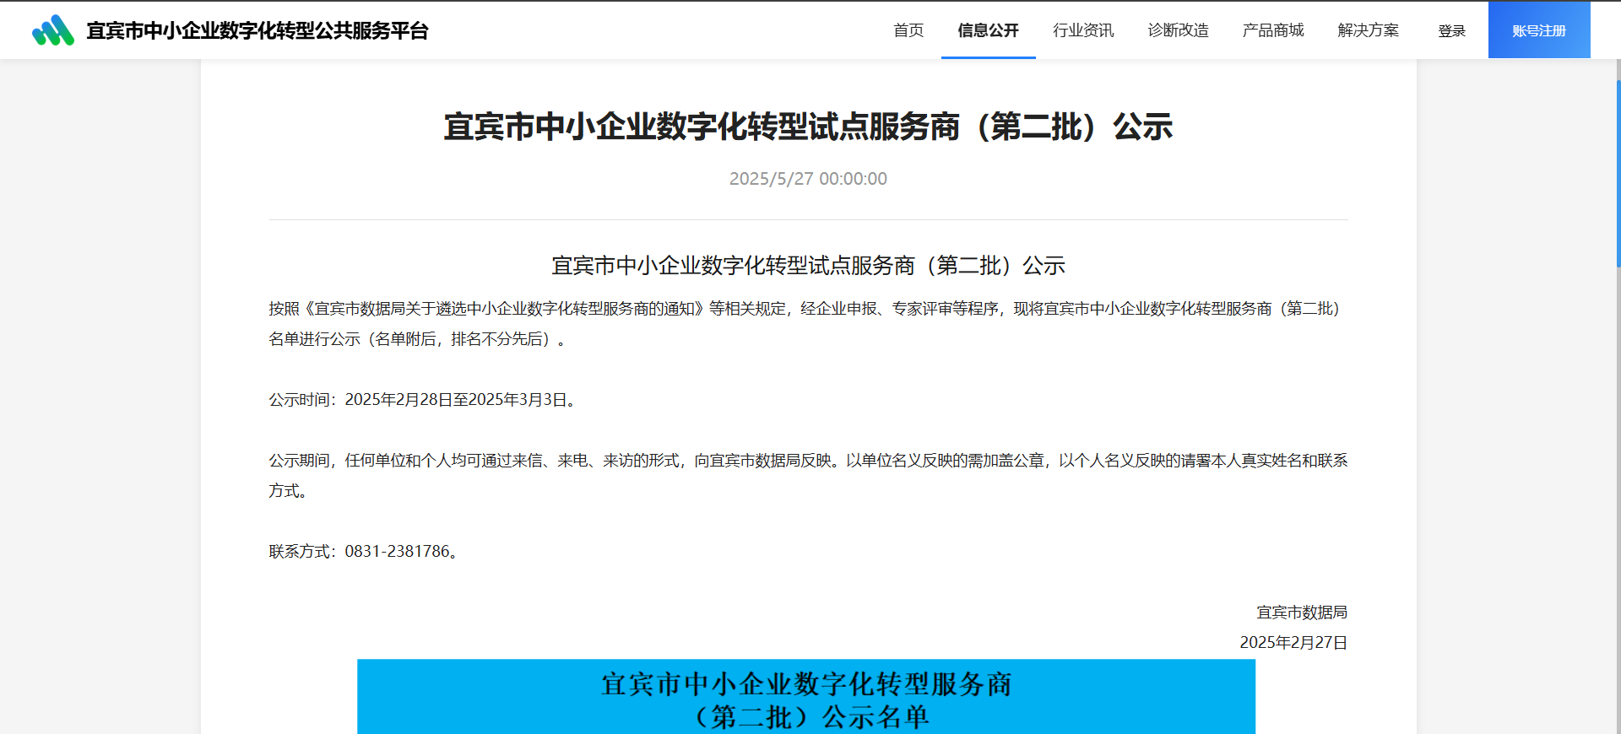Click the publish date 2025/5/27 00:00:00

(808, 179)
